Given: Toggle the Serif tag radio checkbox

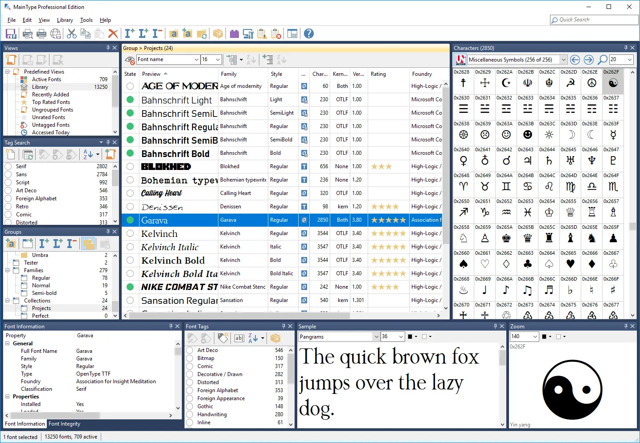Looking at the screenshot, I should [8, 166].
